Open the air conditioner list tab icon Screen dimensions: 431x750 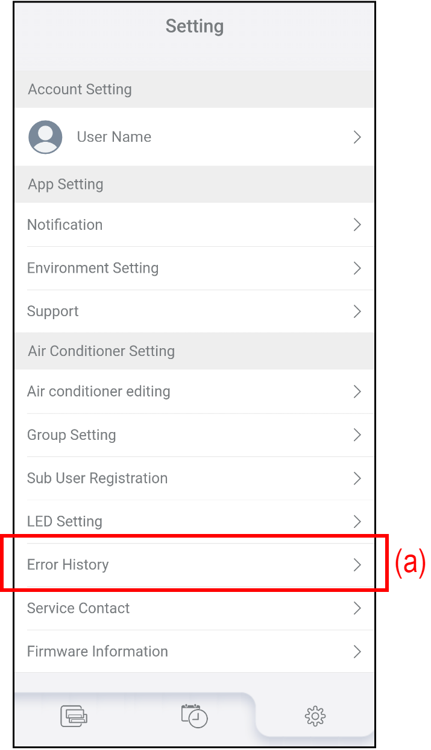point(74,716)
